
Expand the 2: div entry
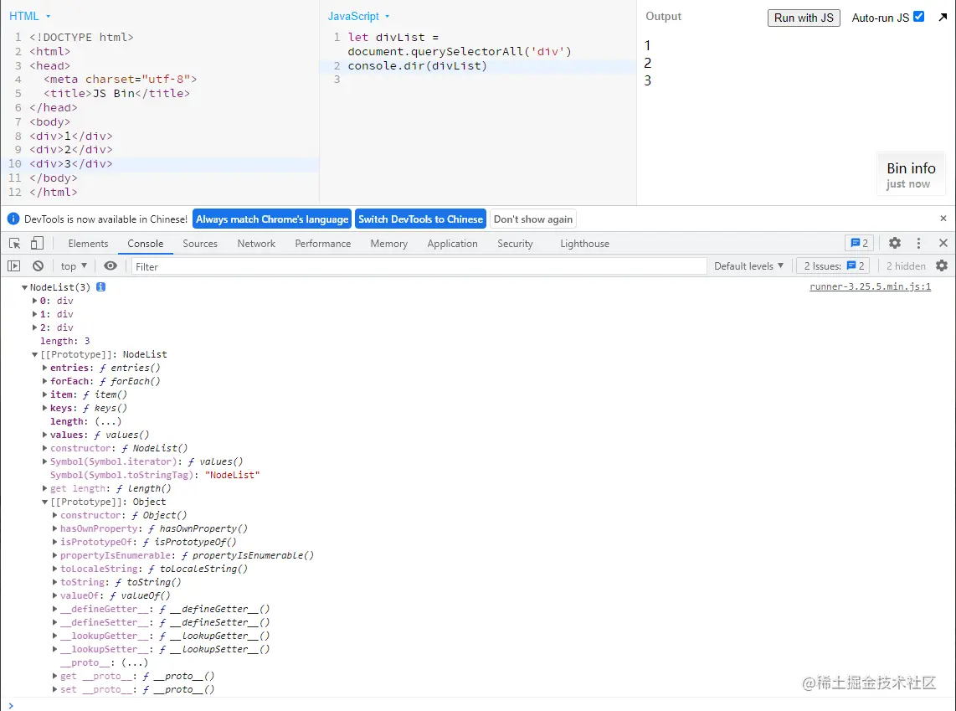coord(35,327)
